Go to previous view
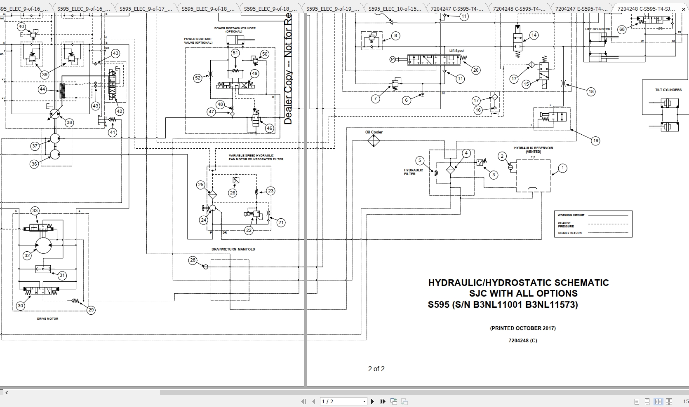Screen dimensions: 689x407 (x=393, y=401)
